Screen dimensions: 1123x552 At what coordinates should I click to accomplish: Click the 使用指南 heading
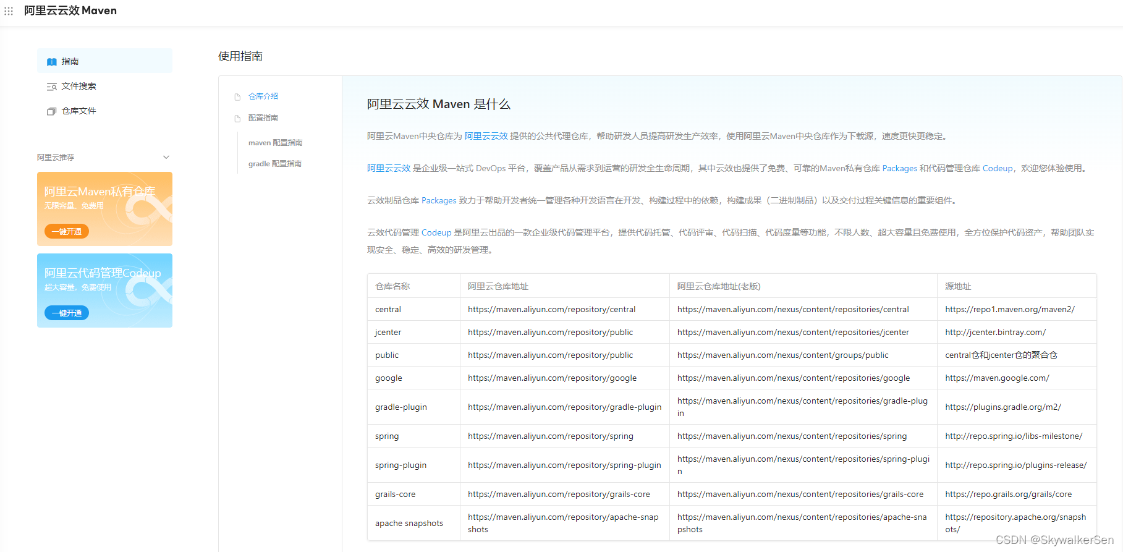coord(240,56)
